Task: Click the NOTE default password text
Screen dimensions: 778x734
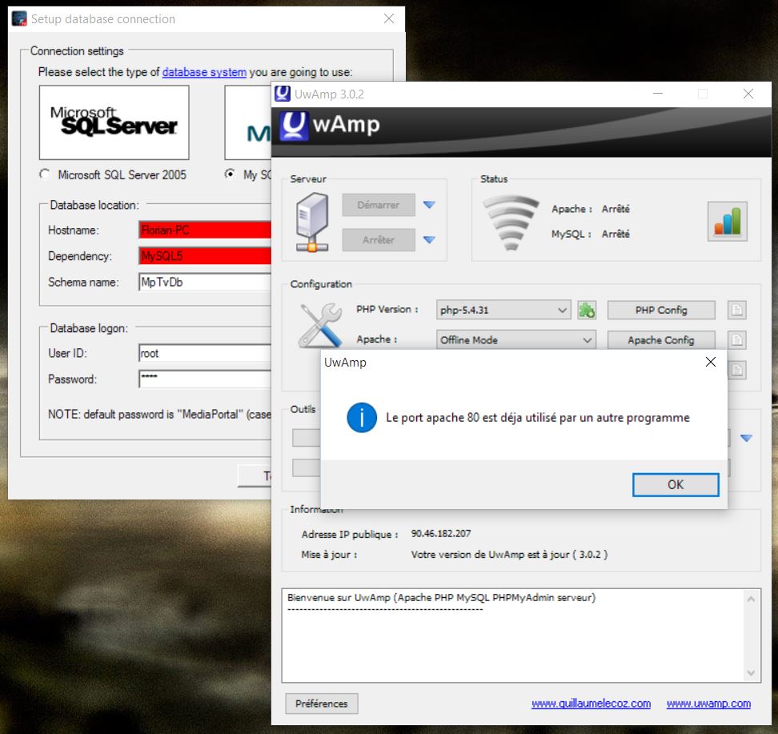Action: [159, 415]
